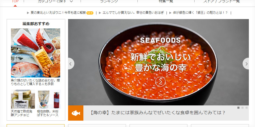
Task: Select the third carousel indicator dot
Action: click(247, 108)
